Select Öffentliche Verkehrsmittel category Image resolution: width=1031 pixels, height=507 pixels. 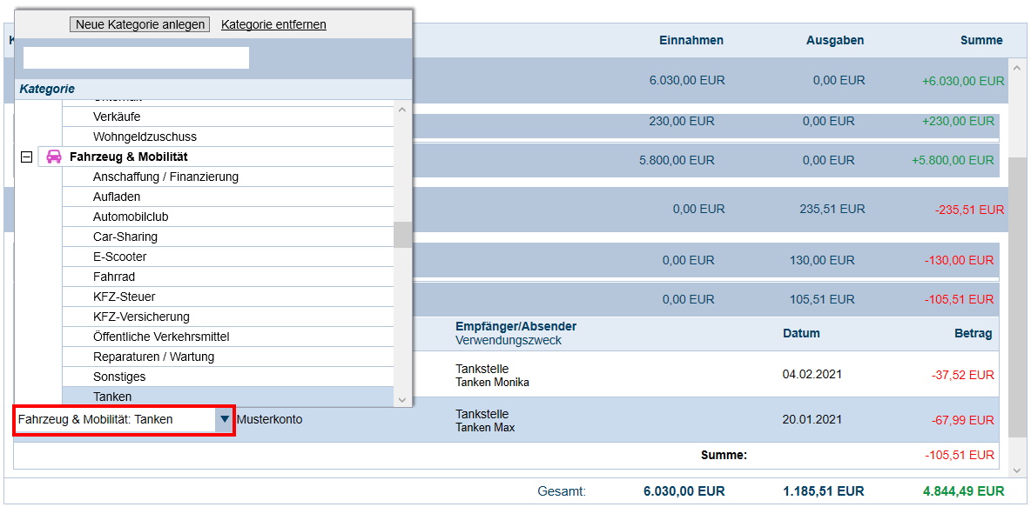click(x=228, y=337)
